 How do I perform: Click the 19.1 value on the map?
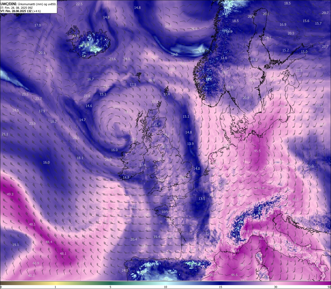pyautogui.click(x=16, y=245)
